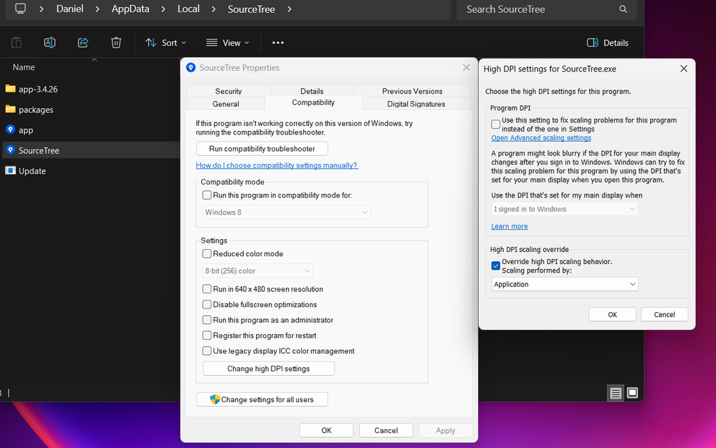Check Disable fullscreen optimizations
This screenshot has height=448, width=716.
(x=207, y=304)
